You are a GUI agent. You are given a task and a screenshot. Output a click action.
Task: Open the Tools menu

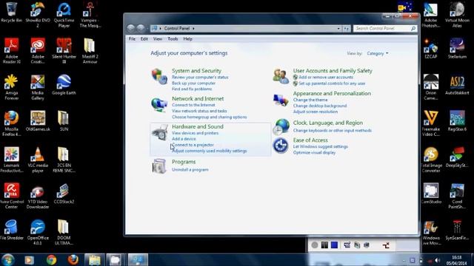[x=173, y=39]
